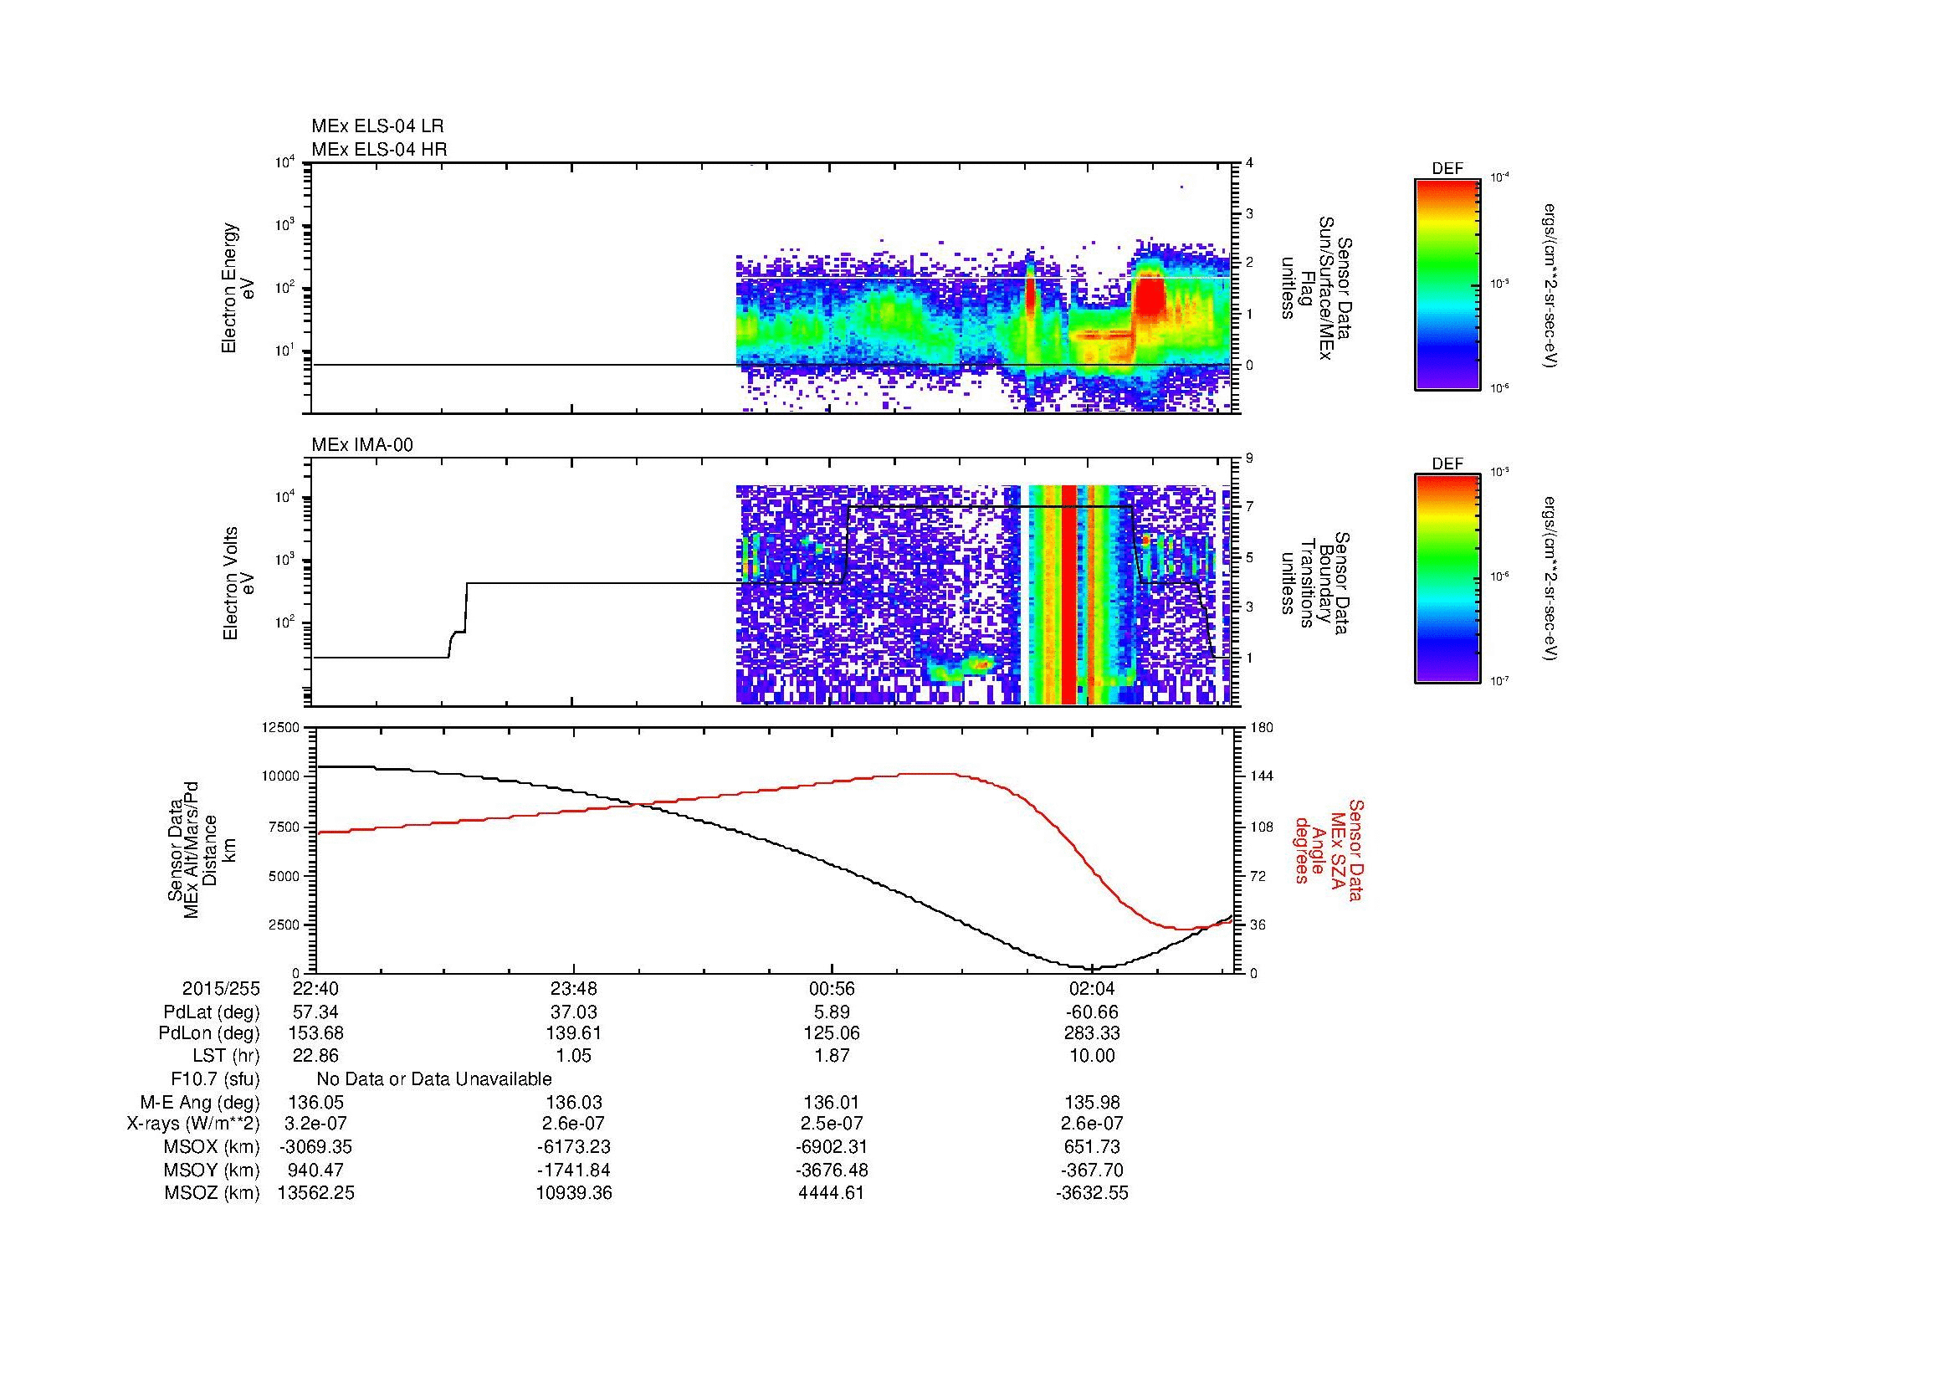Viewport: 1957px width, 1383px height.
Task: Click the red 'MEx SZA Angle degrees' label
Action: click(x=1328, y=849)
